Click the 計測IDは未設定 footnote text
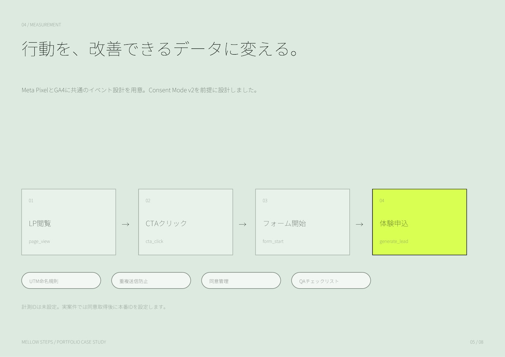505x357 pixels. pos(94,307)
